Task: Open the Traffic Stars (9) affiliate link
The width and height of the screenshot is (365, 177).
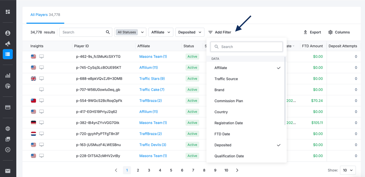Action: tap(152, 79)
